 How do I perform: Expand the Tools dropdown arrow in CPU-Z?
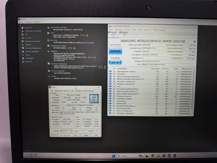click(80, 135)
